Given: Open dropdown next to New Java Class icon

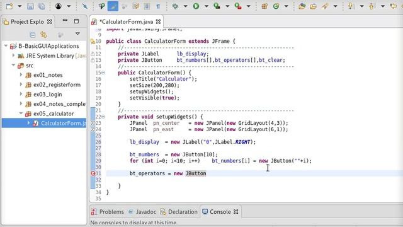Looking at the screenshot, I should coord(286,6).
